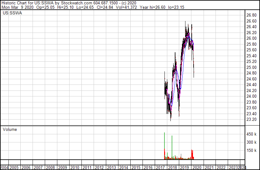Click the US:SSWA ticker label

pos(12,13)
